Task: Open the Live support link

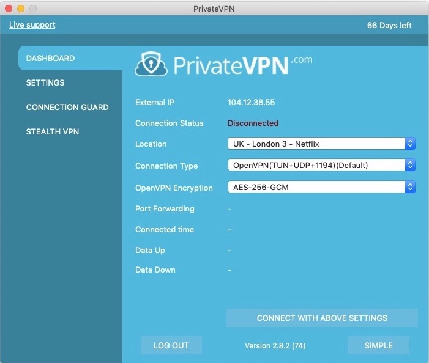Action: [x=32, y=25]
